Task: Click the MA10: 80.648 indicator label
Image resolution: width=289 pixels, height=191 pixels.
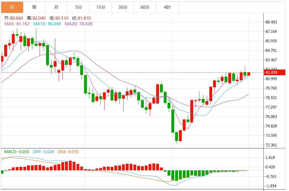Action: pos(47,24)
